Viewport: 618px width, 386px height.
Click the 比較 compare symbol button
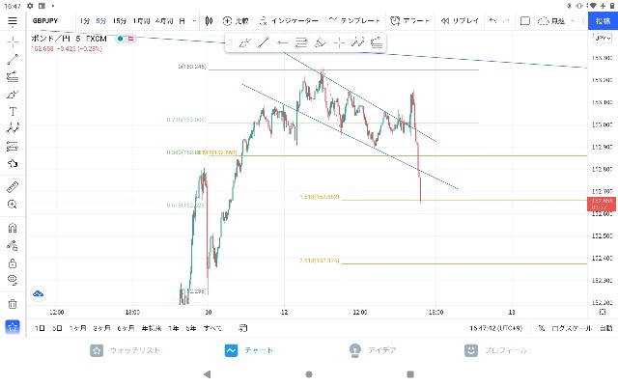[x=236, y=21]
